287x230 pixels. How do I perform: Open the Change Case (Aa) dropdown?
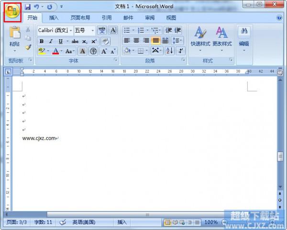pyautogui.click(x=70, y=51)
